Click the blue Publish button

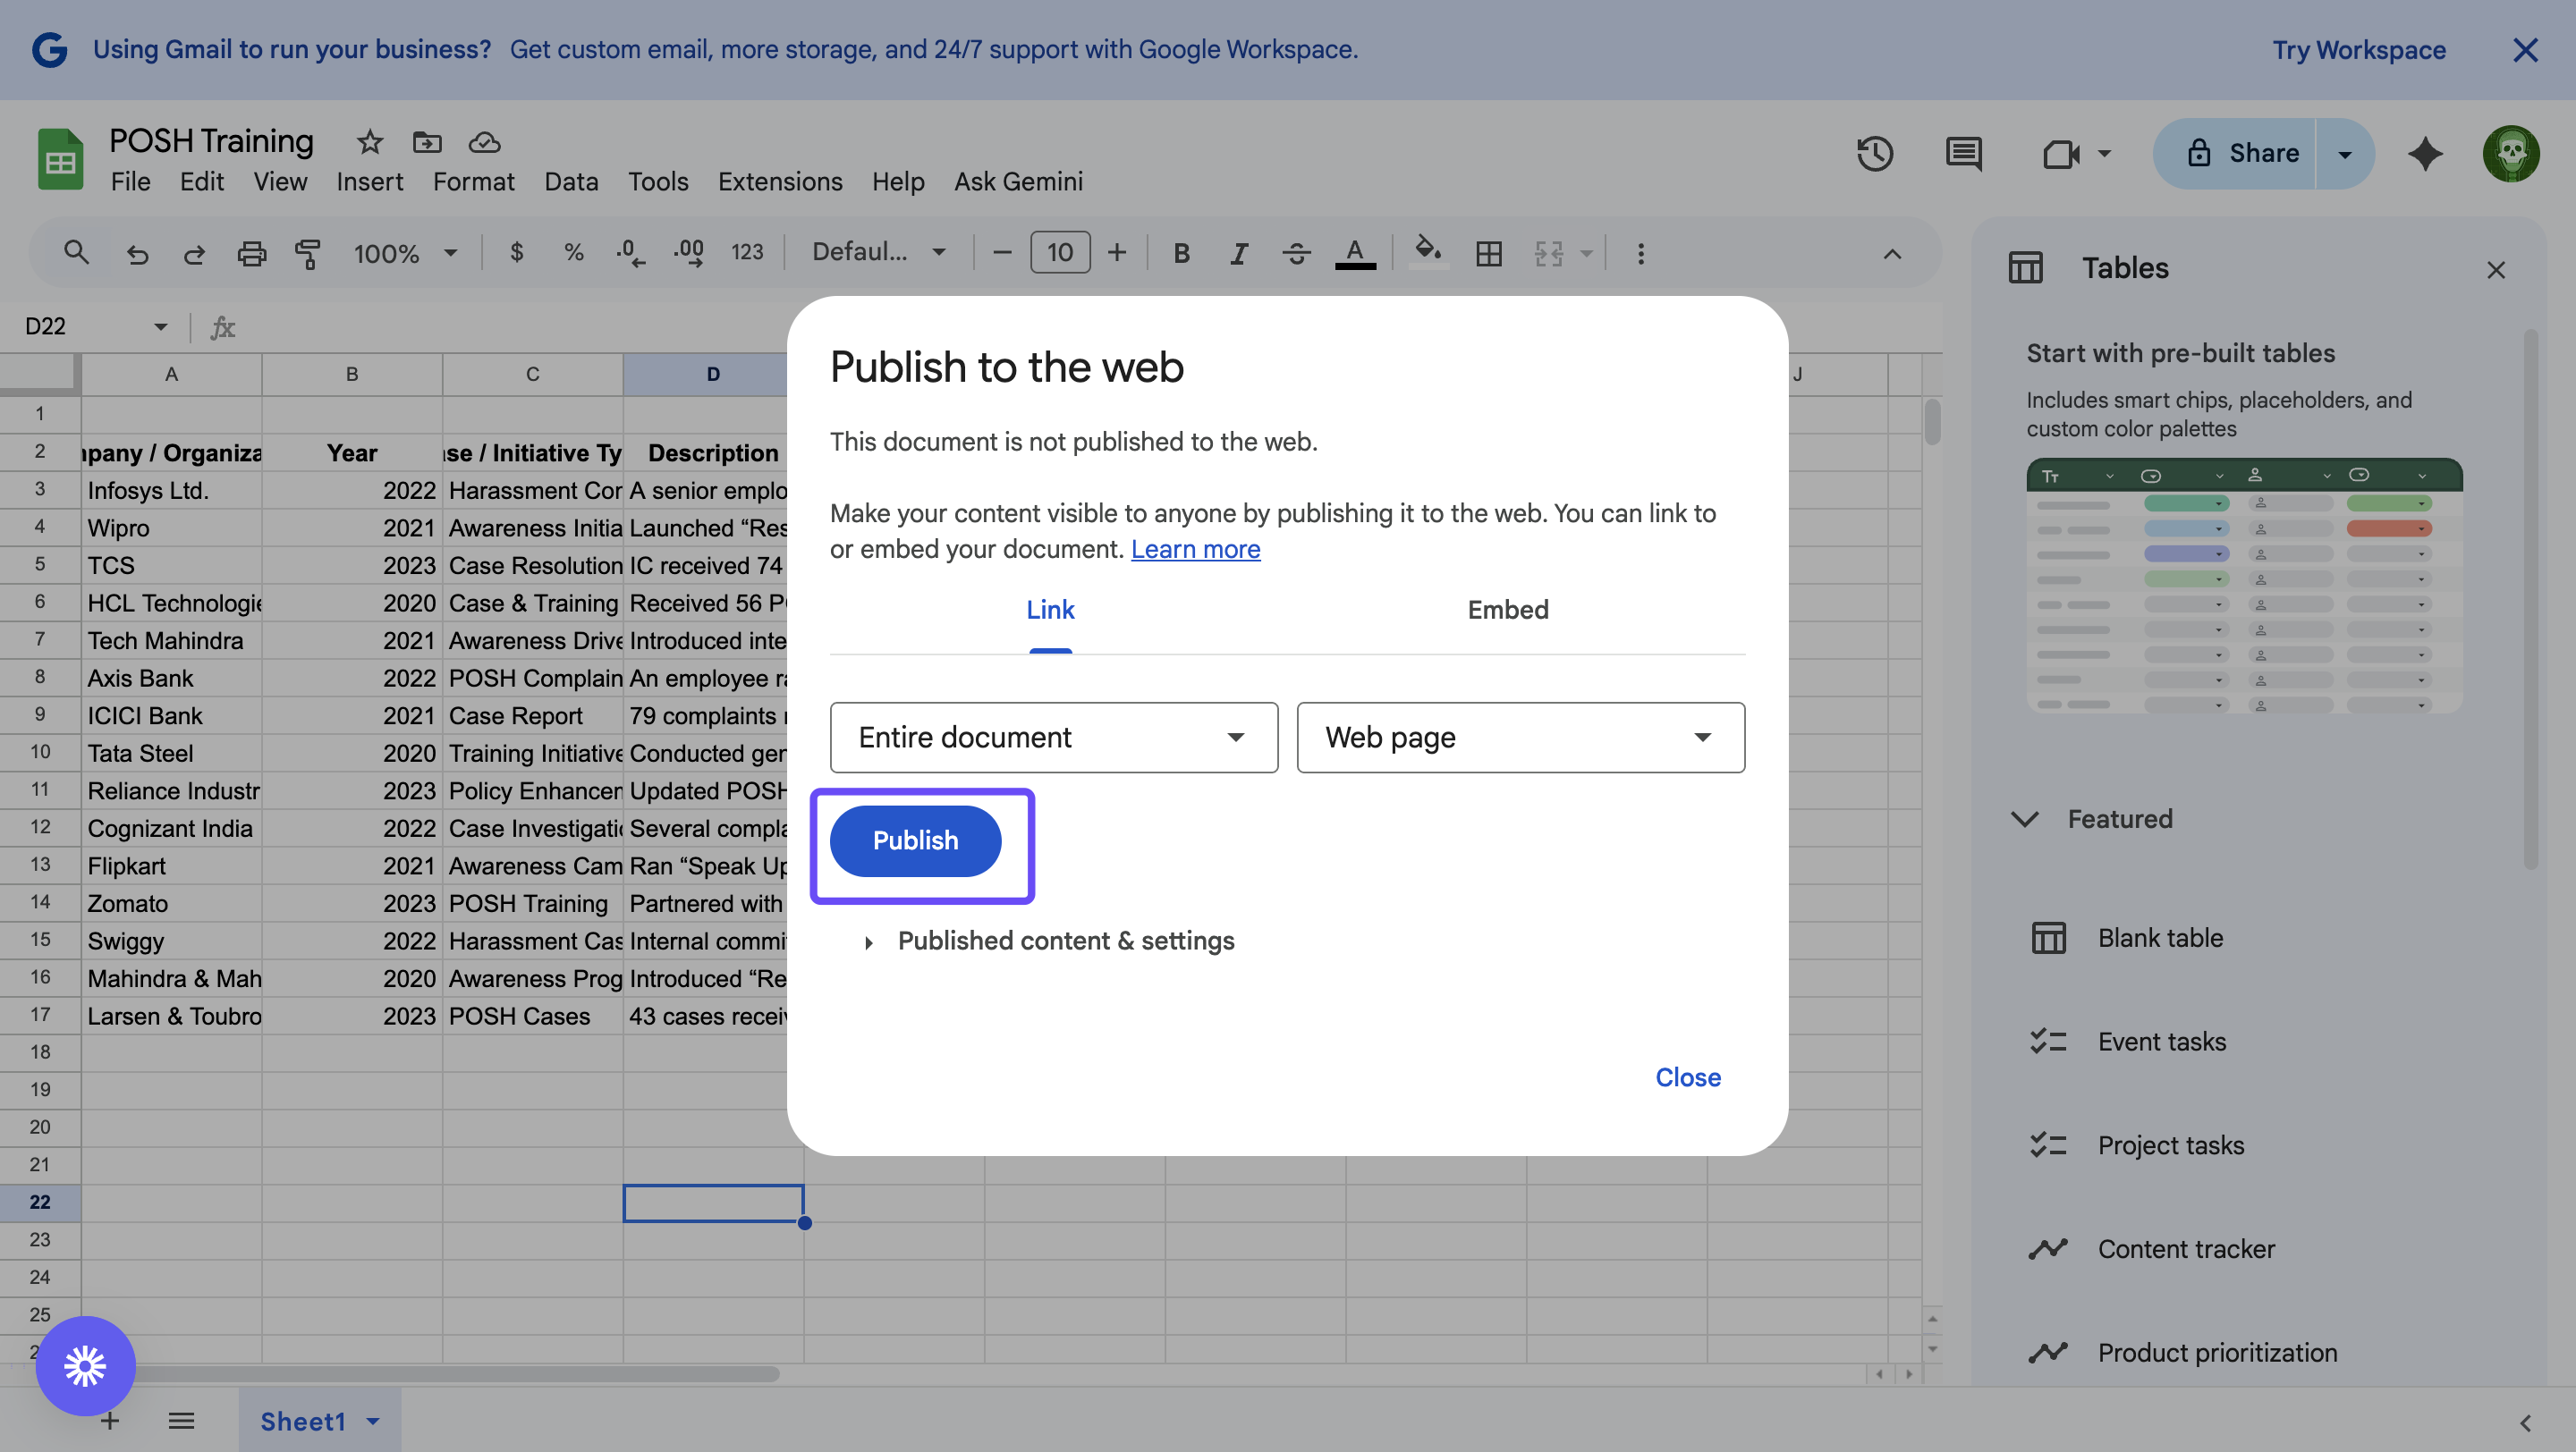915,840
